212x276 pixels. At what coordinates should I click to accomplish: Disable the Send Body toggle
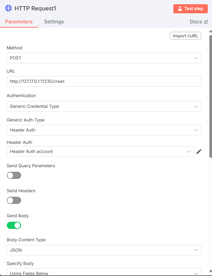(14, 225)
